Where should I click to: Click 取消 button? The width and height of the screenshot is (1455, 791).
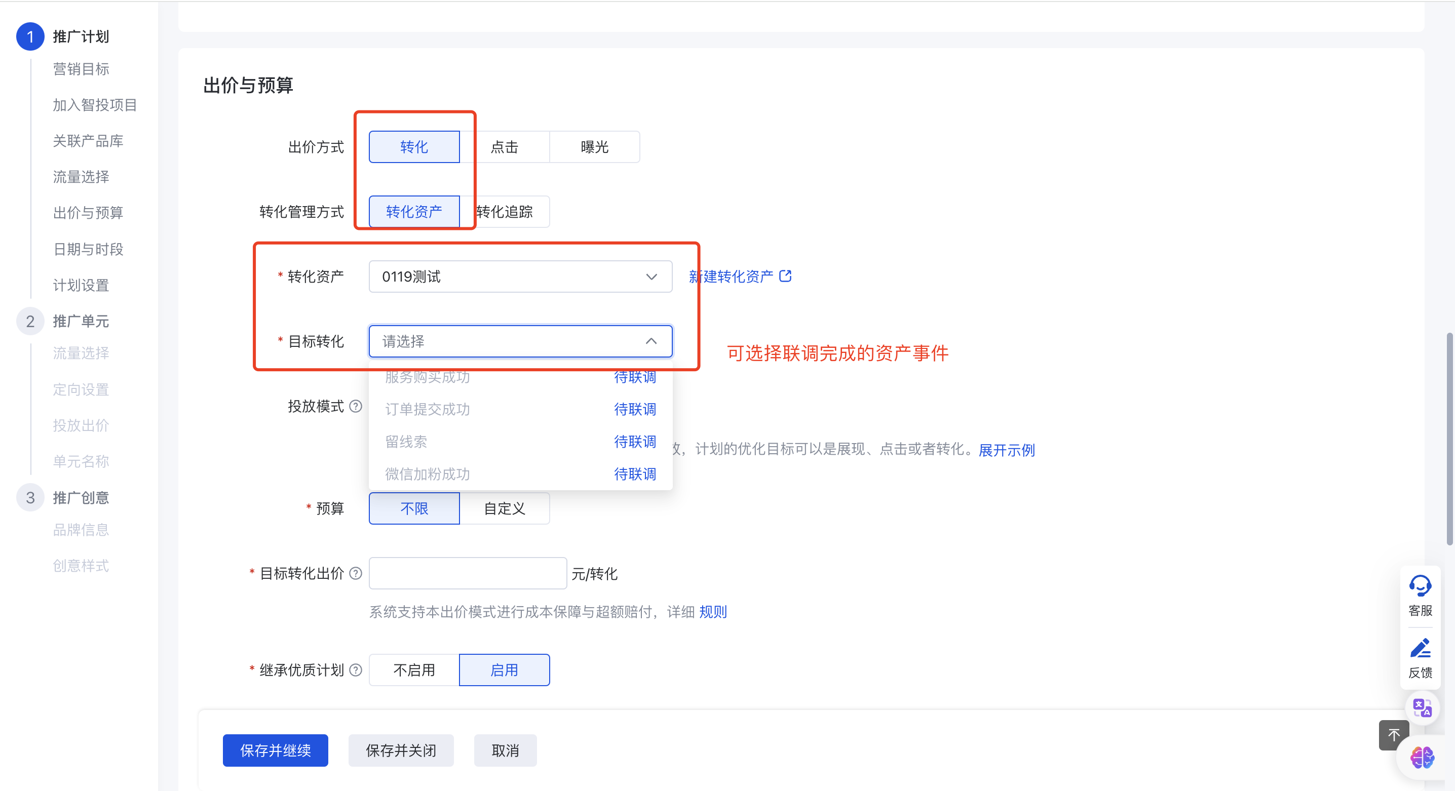(x=505, y=750)
